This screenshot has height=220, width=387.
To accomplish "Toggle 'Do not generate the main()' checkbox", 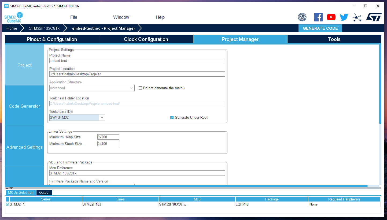I will tap(140, 88).
